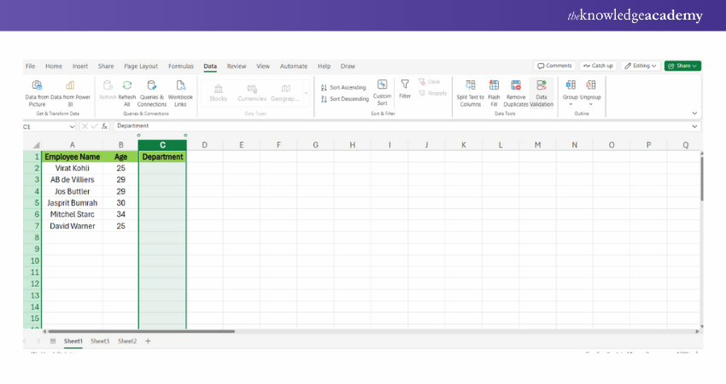Click the Data Validation icon
This screenshot has width=726, height=384.
[541, 85]
